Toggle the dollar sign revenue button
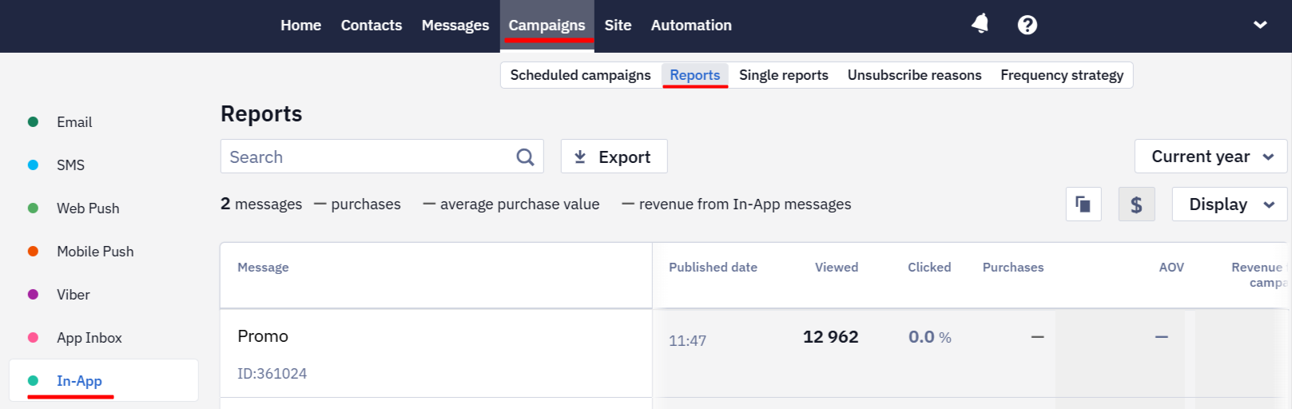 [x=1136, y=204]
